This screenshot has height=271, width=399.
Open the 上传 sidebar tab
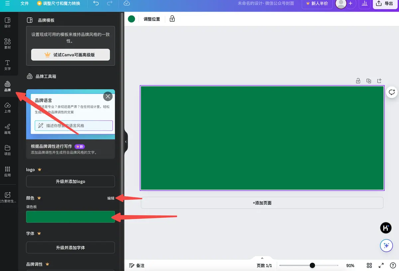[7, 108]
